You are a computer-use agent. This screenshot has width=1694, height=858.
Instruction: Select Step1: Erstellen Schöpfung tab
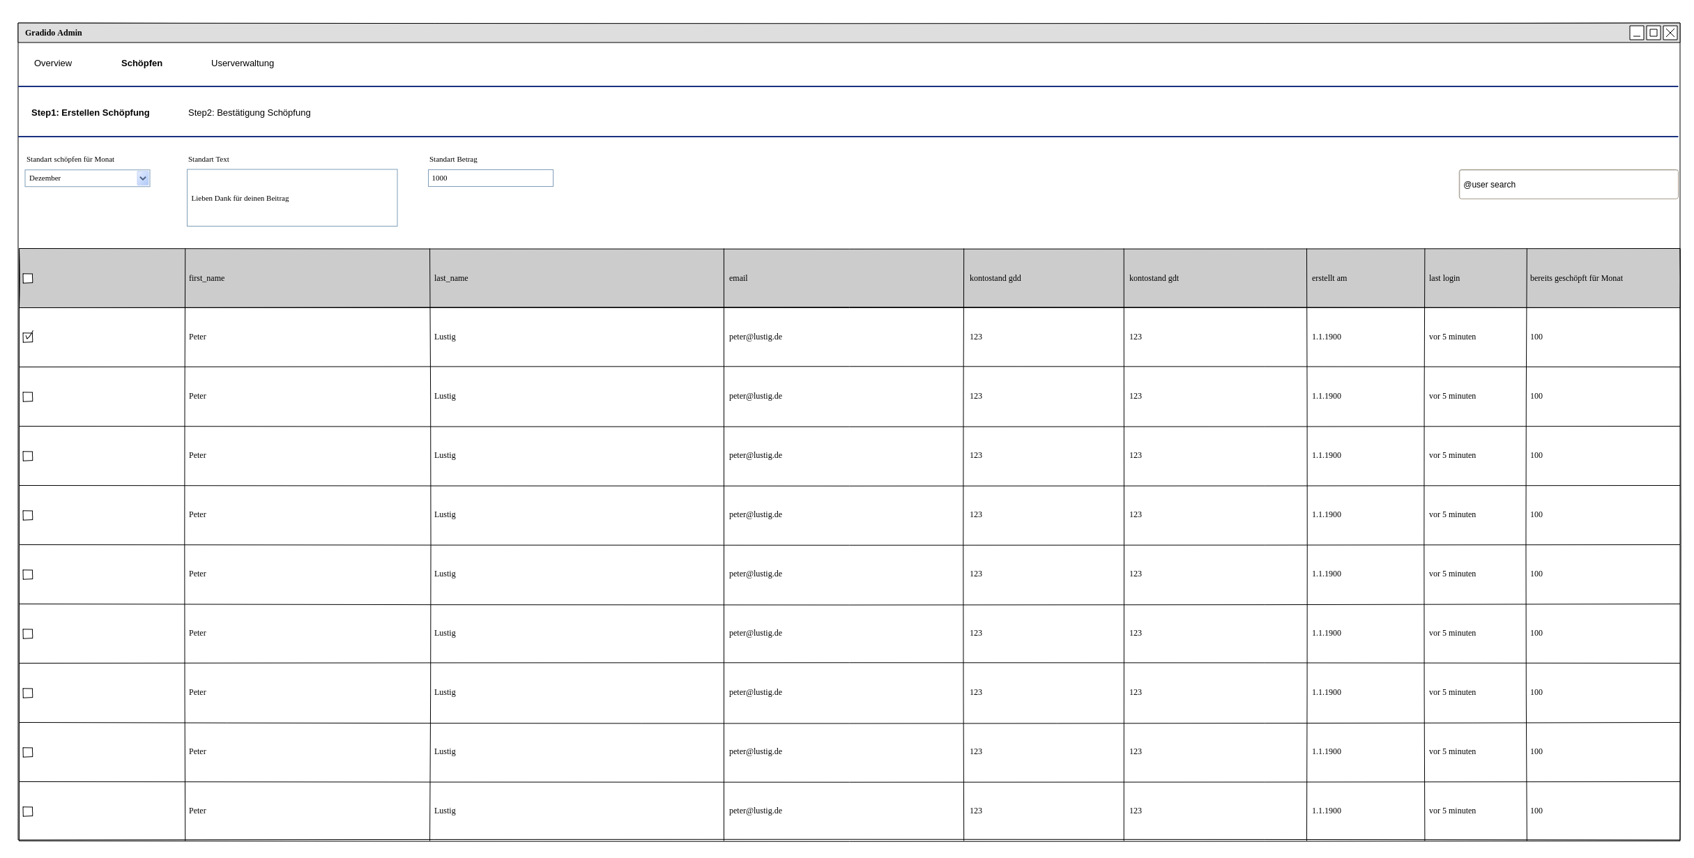pyautogui.click(x=91, y=113)
